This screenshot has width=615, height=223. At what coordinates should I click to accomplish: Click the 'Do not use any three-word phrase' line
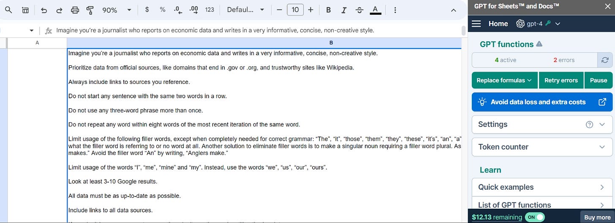(136, 110)
